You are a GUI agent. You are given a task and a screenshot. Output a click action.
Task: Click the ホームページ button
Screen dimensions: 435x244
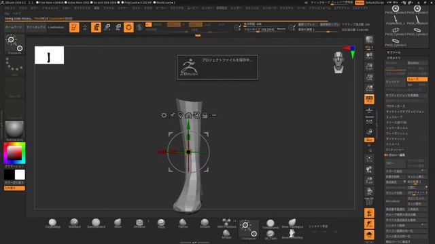click(14, 27)
